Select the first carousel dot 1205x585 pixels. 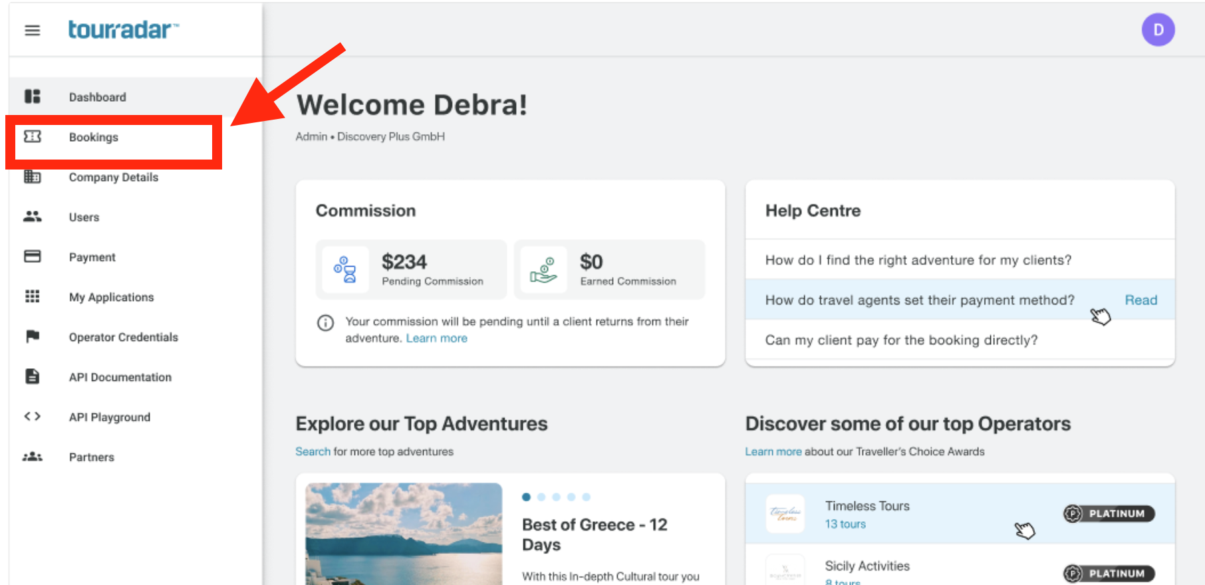pyautogui.click(x=526, y=497)
